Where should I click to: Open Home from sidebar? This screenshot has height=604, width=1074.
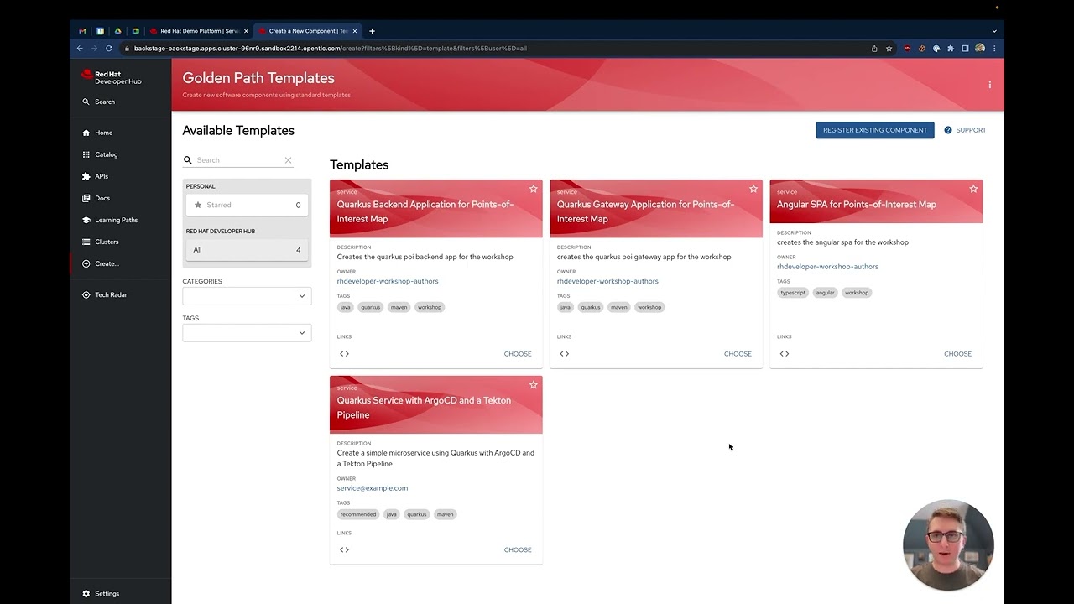103,133
